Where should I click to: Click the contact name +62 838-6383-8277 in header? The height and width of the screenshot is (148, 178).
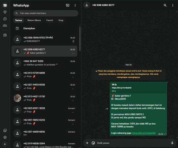[x=103, y=5]
